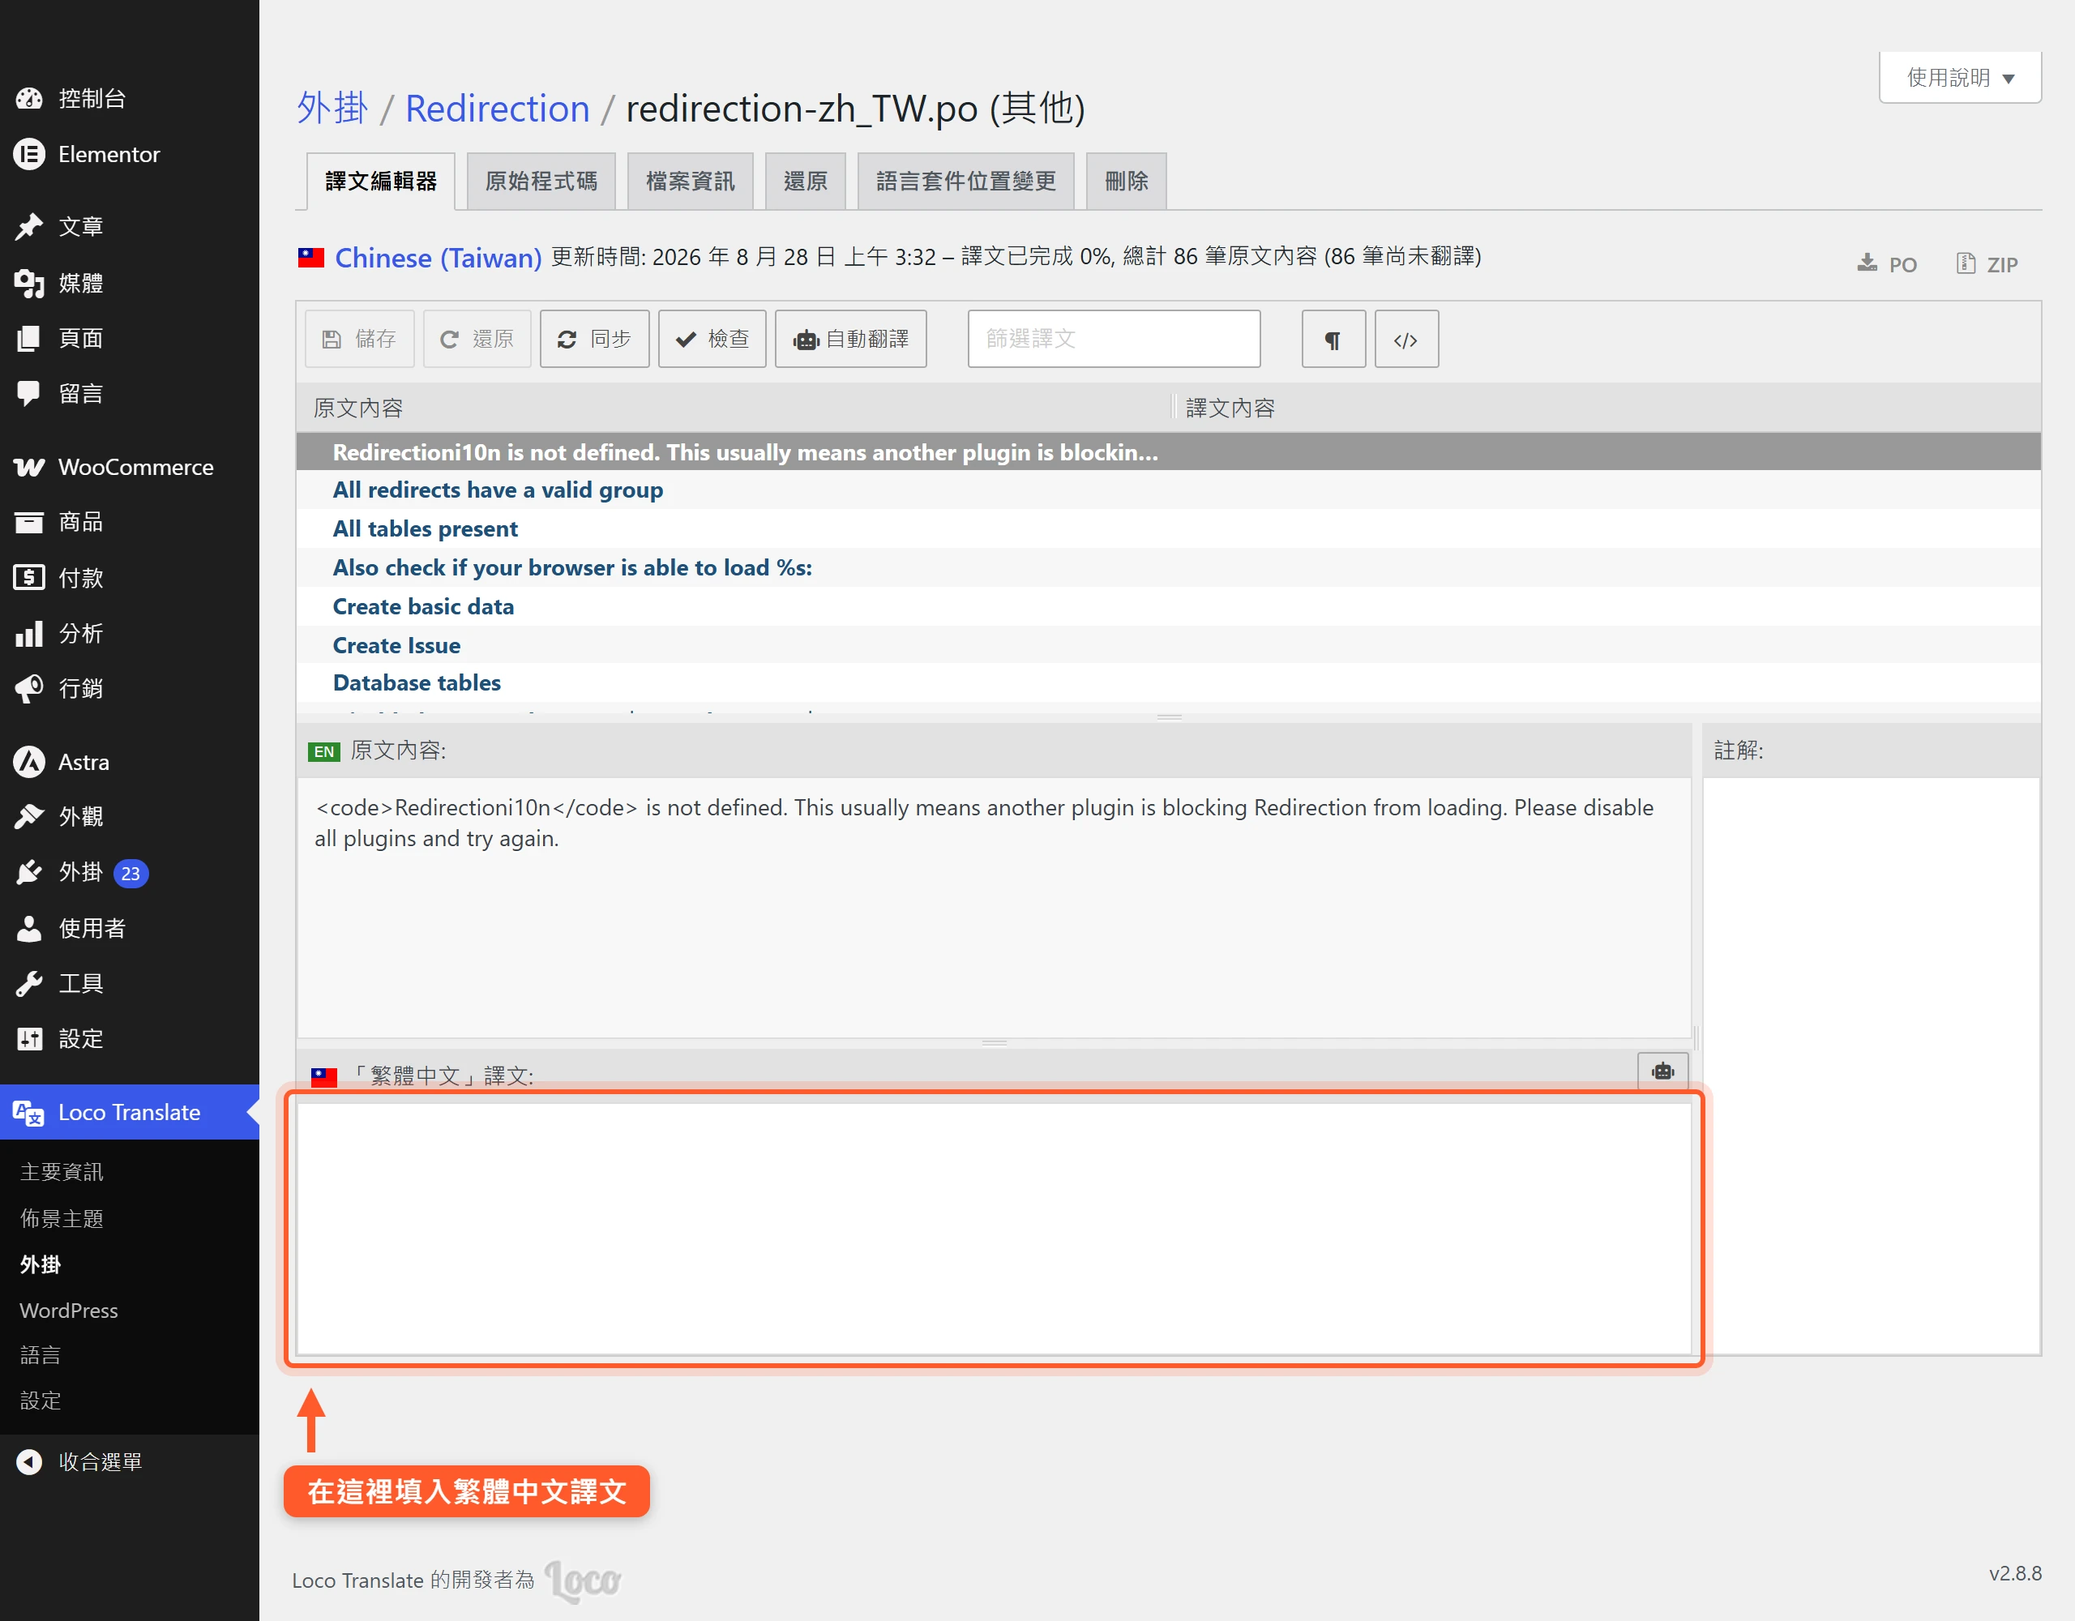The image size is (2075, 1621).
Task: Select the 'All tables present' string
Action: 1169,529
